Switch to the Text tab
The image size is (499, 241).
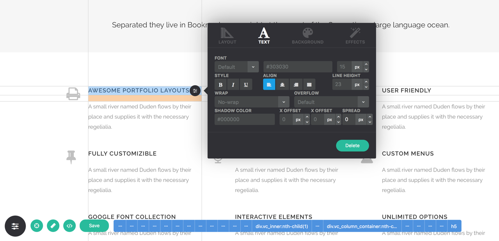click(264, 36)
